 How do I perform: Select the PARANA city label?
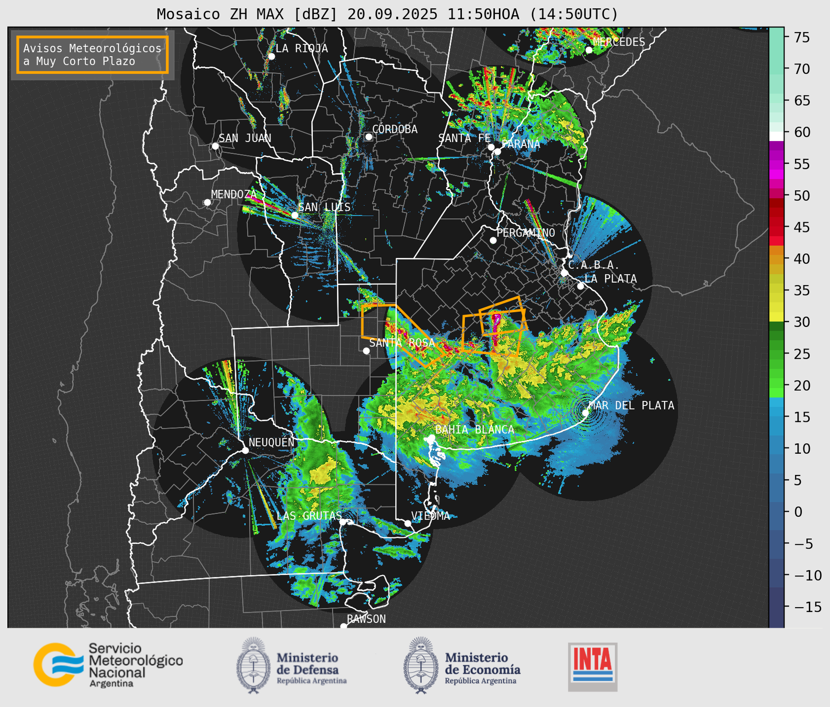(x=521, y=144)
